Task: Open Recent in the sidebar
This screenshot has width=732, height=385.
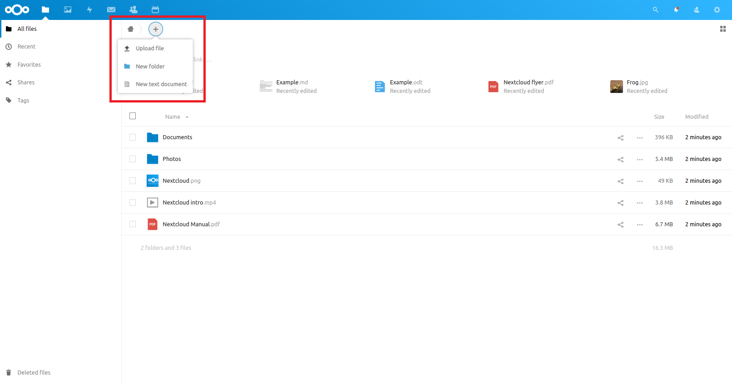Action: [61, 47]
